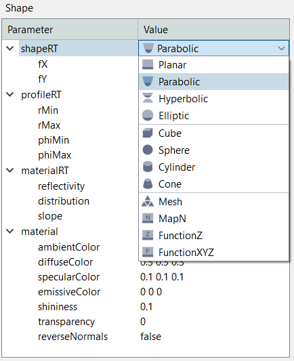Select the rMax parameter

[49, 125]
